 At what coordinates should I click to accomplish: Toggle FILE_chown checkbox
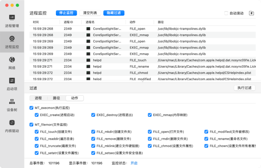pyautogui.click(x=206, y=146)
